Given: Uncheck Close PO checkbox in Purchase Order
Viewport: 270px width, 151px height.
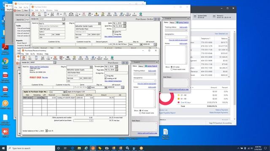Looking at the screenshot, I should (x=113, y=32).
